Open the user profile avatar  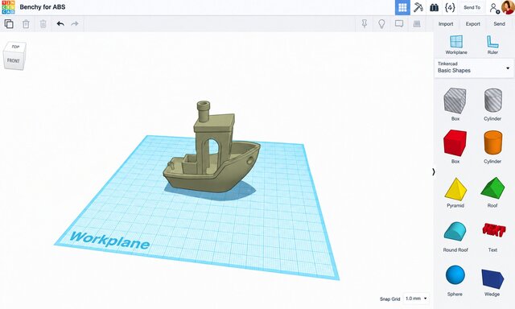[508, 7]
